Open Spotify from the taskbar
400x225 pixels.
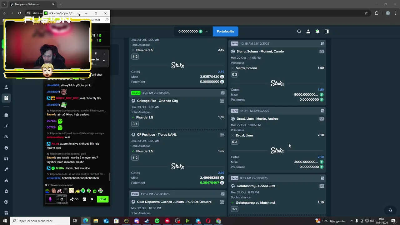pyautogui.click(x=157, y=221)
